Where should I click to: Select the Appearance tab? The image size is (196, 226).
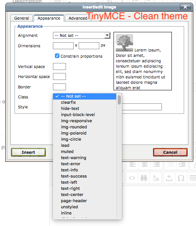click(49, 18)
